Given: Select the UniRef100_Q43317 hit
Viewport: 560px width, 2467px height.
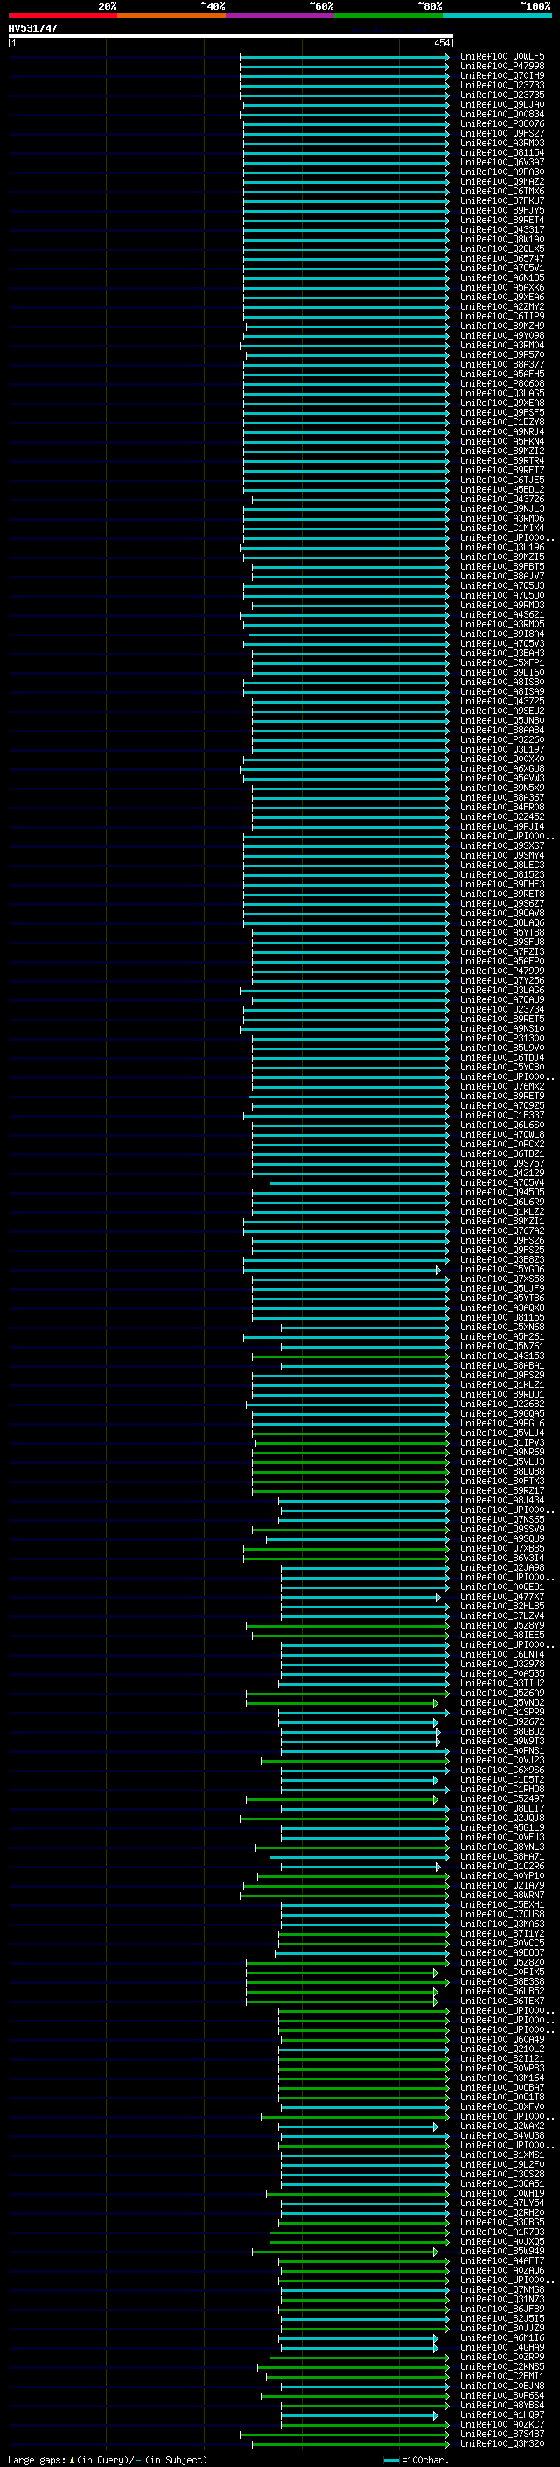Looking at the screenshot, I should click(x=502, y=230).
